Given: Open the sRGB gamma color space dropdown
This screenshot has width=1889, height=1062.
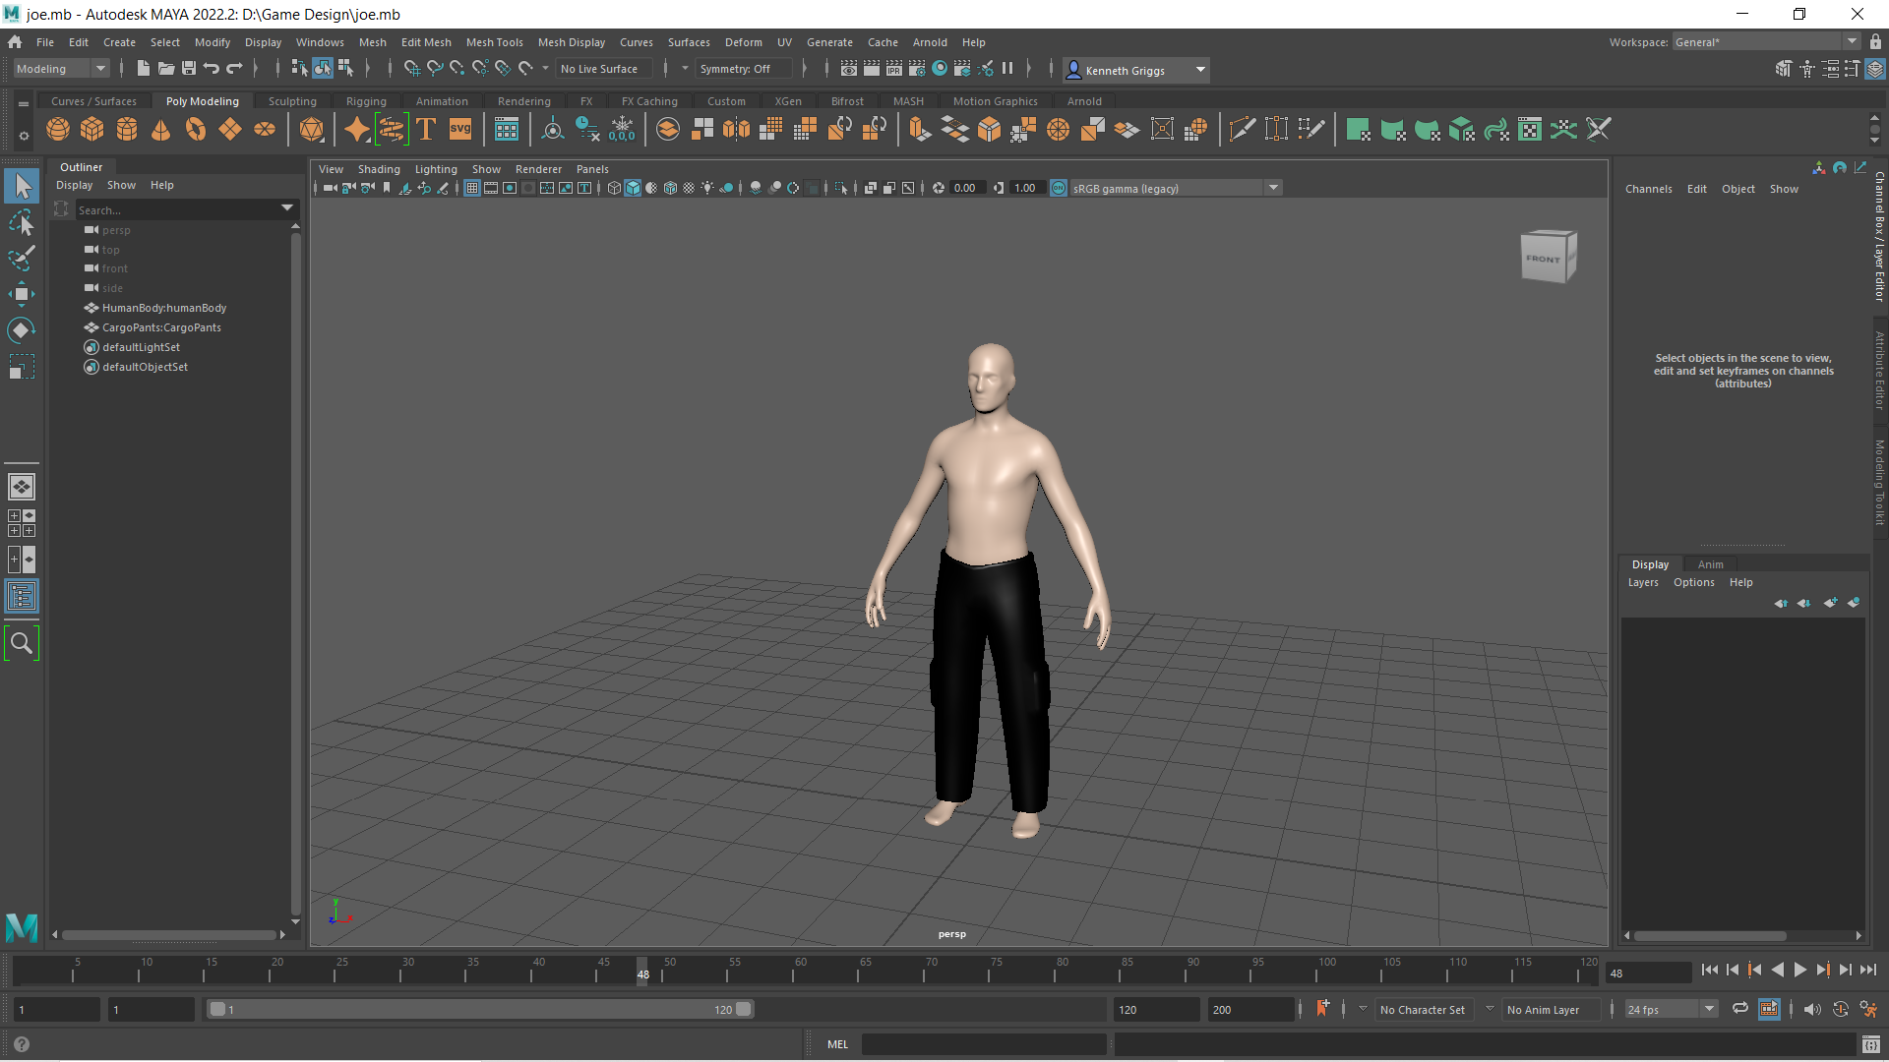Looking at the screenshot, I should click(x=1273, y=188).
